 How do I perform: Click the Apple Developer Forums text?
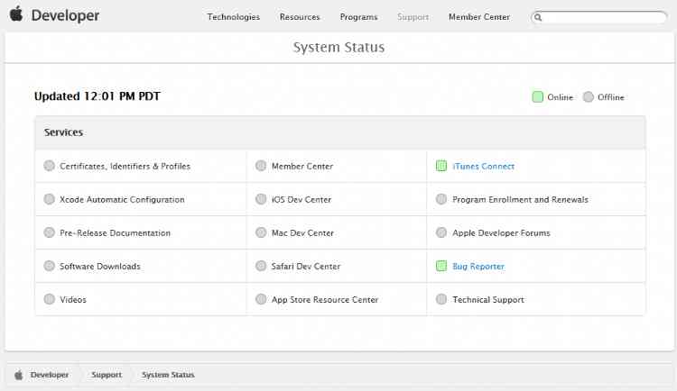501,232
